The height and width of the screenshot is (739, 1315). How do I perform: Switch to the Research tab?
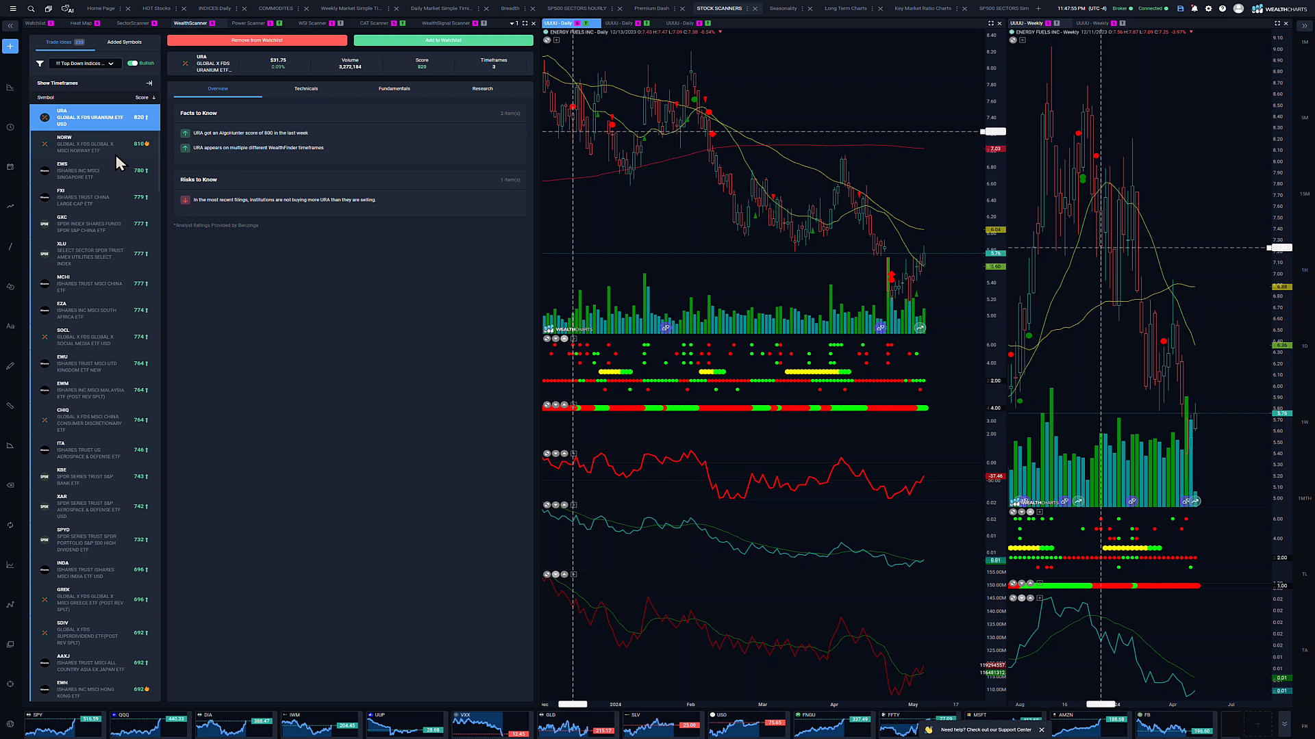pos(482,89)
